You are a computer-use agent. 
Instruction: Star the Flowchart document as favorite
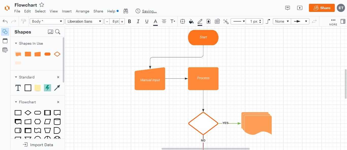tap(42, 5)
